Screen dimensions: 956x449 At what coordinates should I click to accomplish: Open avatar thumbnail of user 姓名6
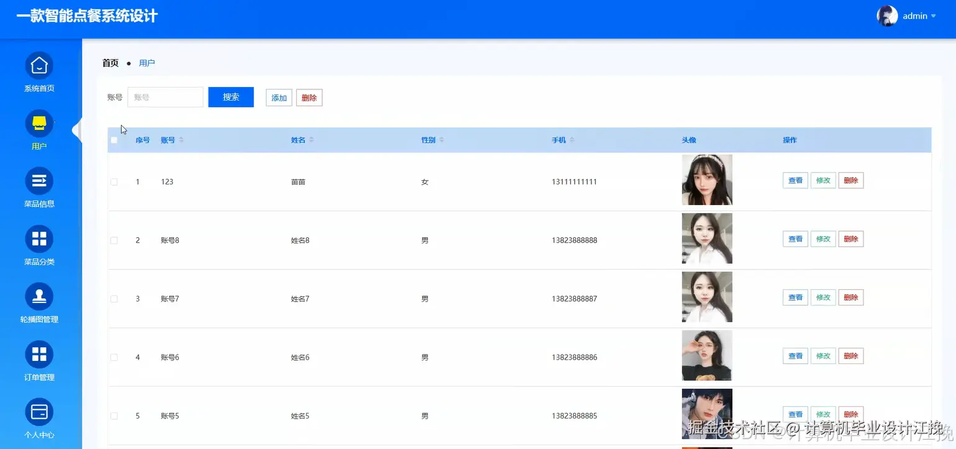tap(707, 355)
